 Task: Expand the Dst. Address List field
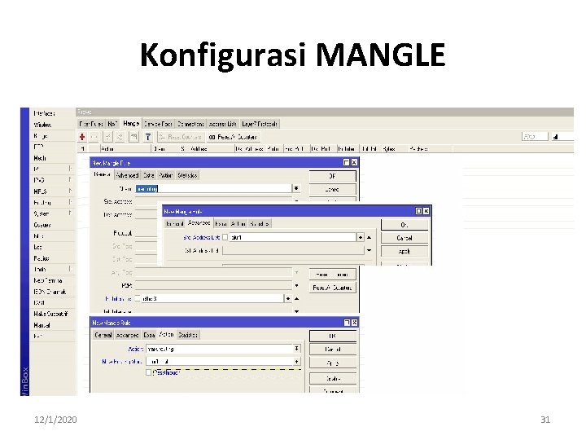coord(370,250)
